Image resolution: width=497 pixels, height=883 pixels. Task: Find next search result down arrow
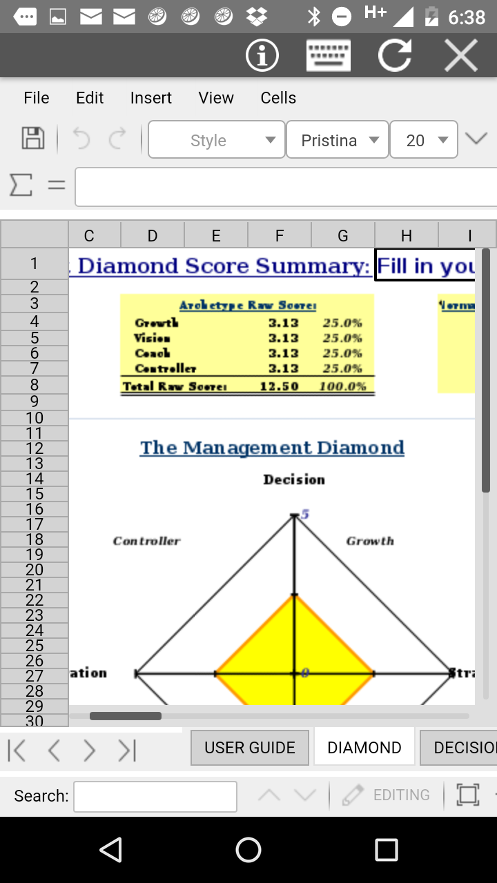(305, 795)
